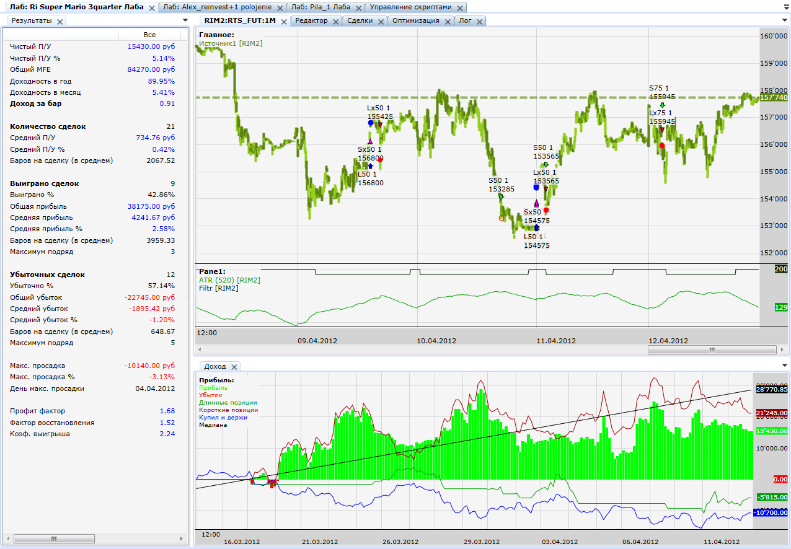Close the Оптимизация tab
Screen dimensions: 791x549
tap(447, 21)
